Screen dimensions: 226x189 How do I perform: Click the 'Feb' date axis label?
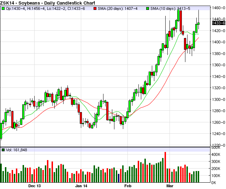(x=128, y=186)
